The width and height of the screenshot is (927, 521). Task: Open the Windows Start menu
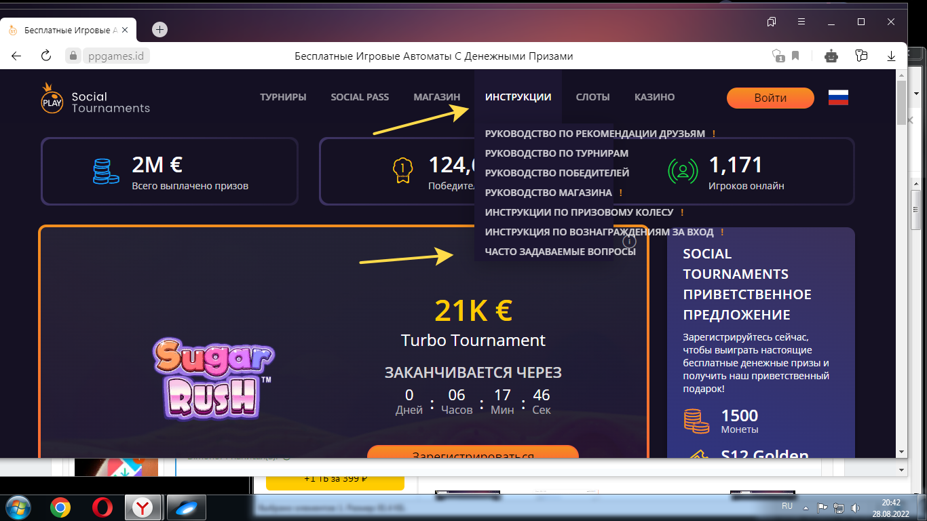(19, 507)
